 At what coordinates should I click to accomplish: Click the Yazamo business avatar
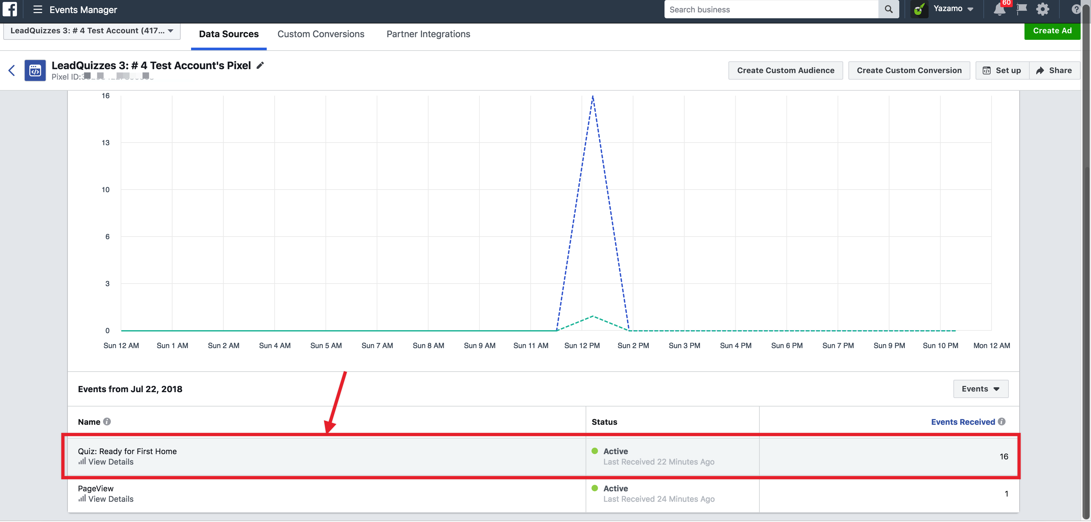(919, 9)
